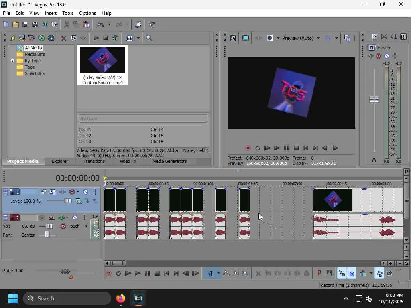Image resolution: width=411 pixels, height=308 pixels.
Task: Insert a marker with the flag icon
Action: 319,274
